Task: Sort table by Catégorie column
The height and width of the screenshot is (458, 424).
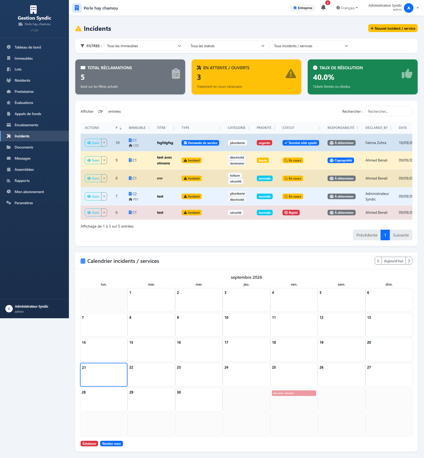Action: 239,128
